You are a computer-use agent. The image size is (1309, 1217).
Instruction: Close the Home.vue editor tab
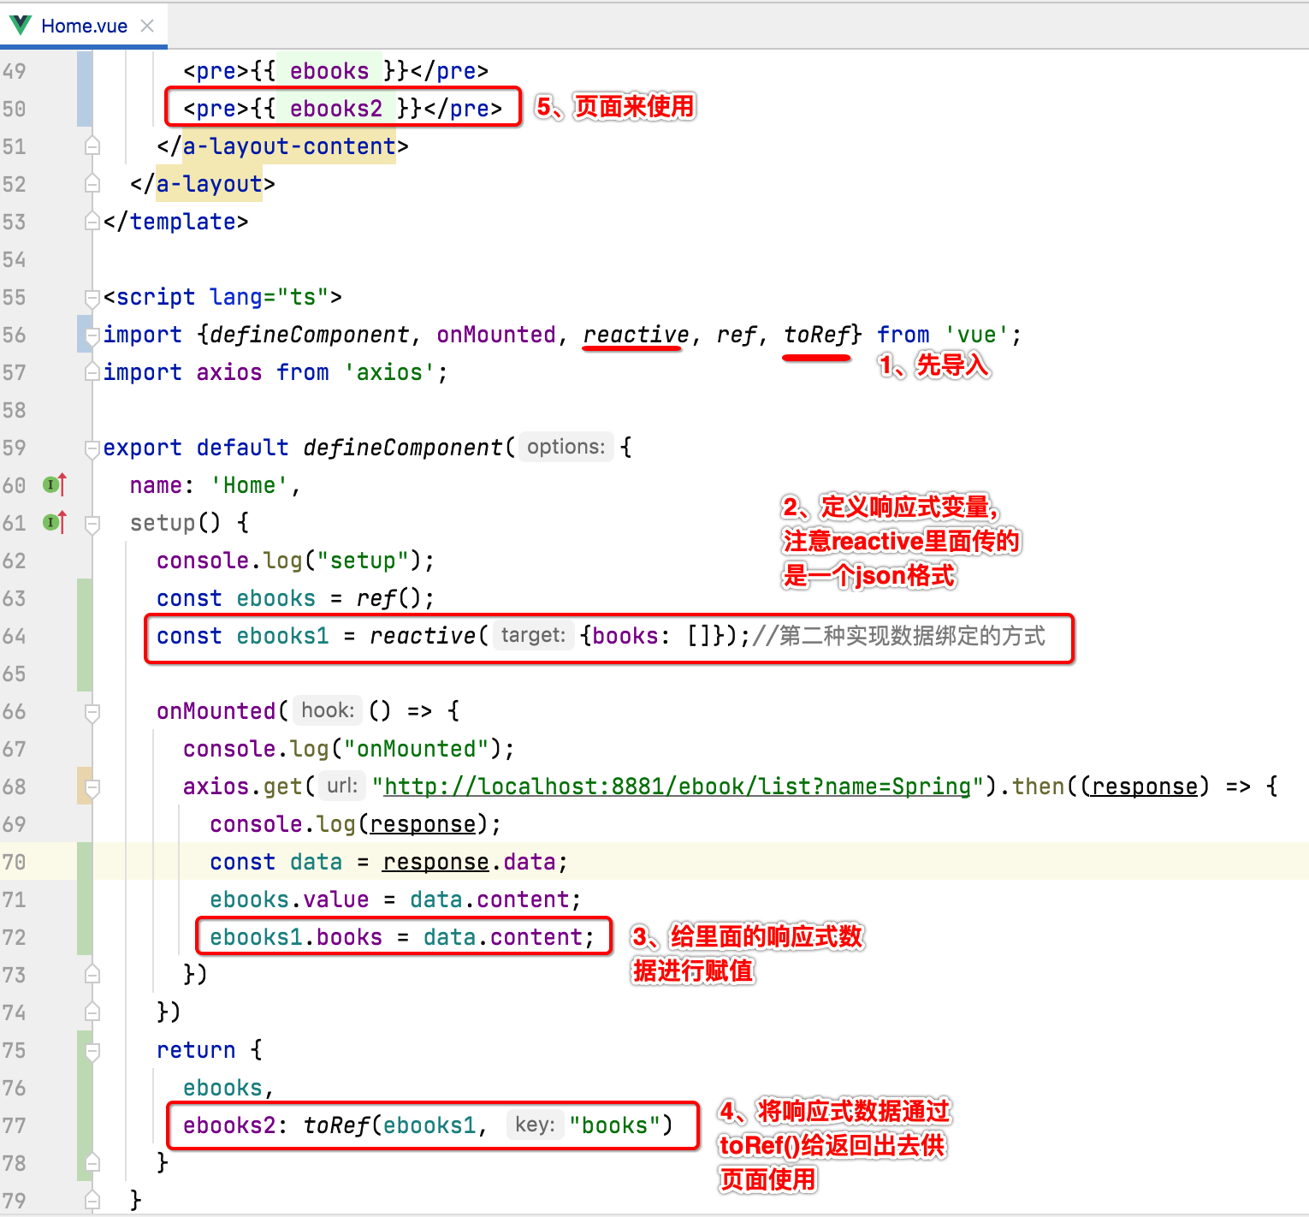147,26
